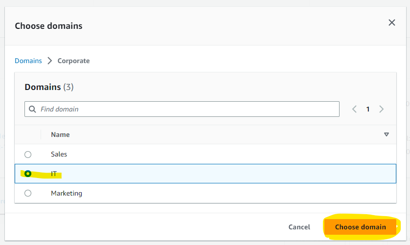This screenshot has width=410, height=245.
Task: Go to the previous page of domains
Action: click(355, 109)
